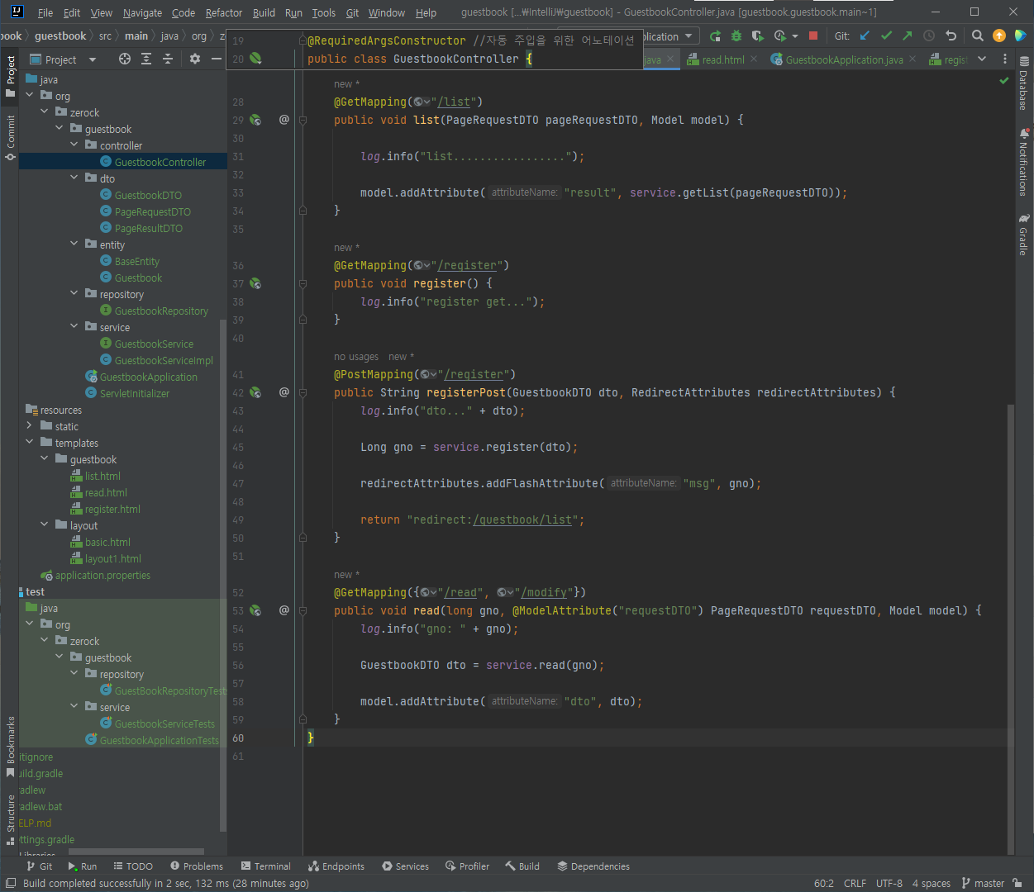Image resolution: width=1034 pixels, height=892 pixels.
Task: Click the /questbook/list redirect link
Action: pos(522,520)
